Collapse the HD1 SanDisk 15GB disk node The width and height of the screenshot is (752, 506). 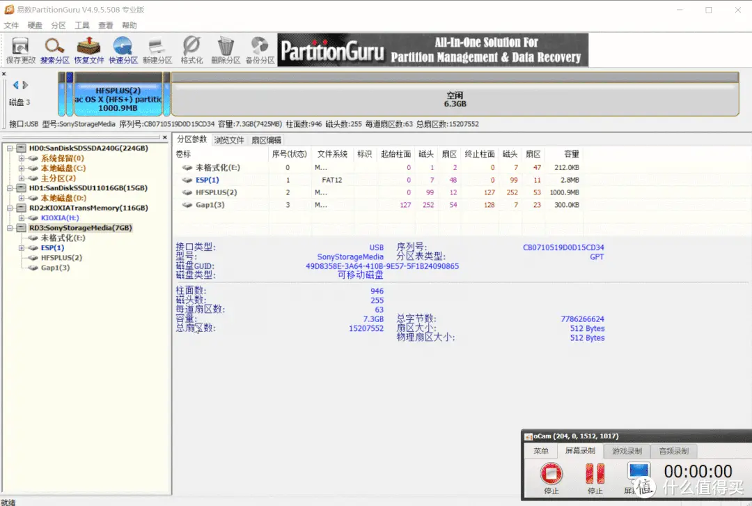[10, 188]
